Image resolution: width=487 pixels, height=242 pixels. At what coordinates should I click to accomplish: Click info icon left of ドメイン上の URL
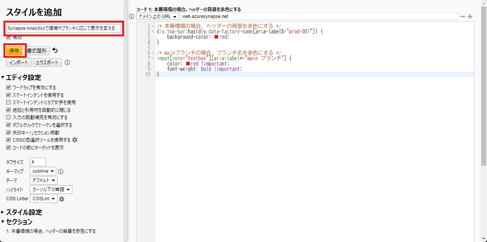(132, 16)
